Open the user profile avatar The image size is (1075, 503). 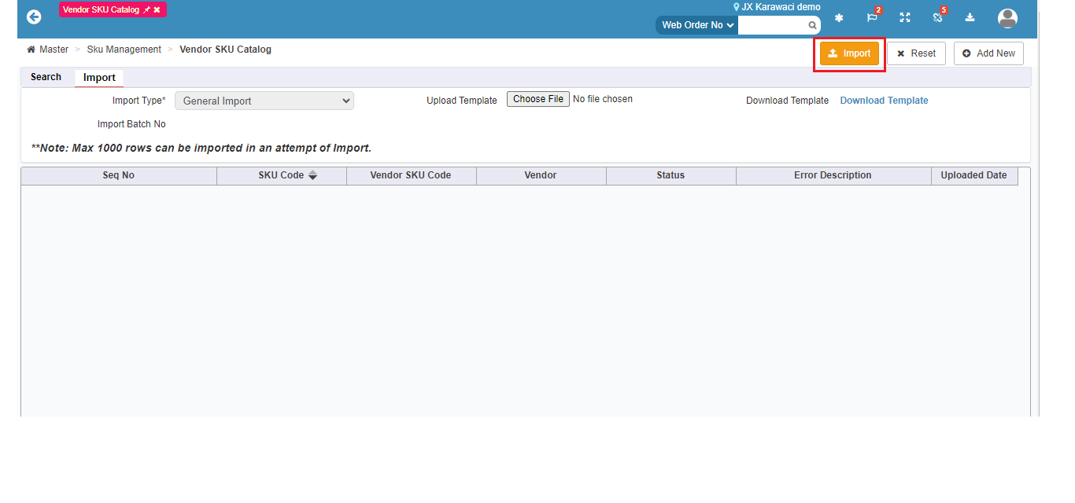point(1007,18)
